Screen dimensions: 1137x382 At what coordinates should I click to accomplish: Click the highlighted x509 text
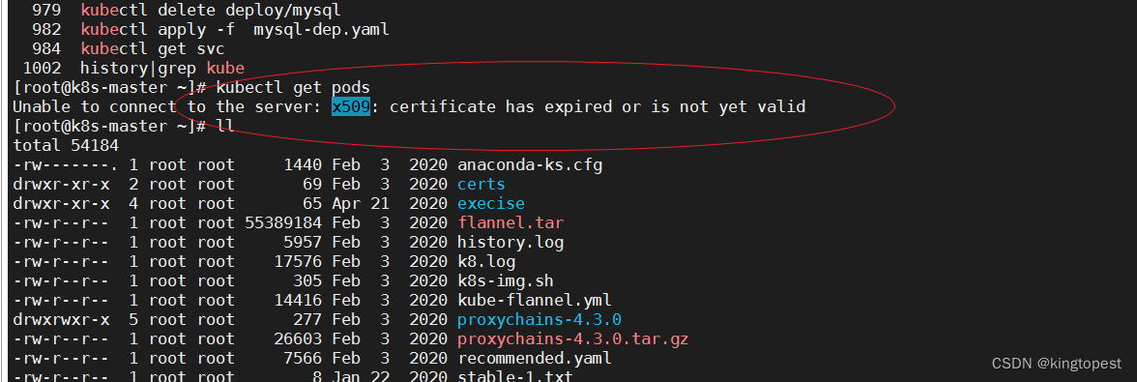[x=352, y=107]
